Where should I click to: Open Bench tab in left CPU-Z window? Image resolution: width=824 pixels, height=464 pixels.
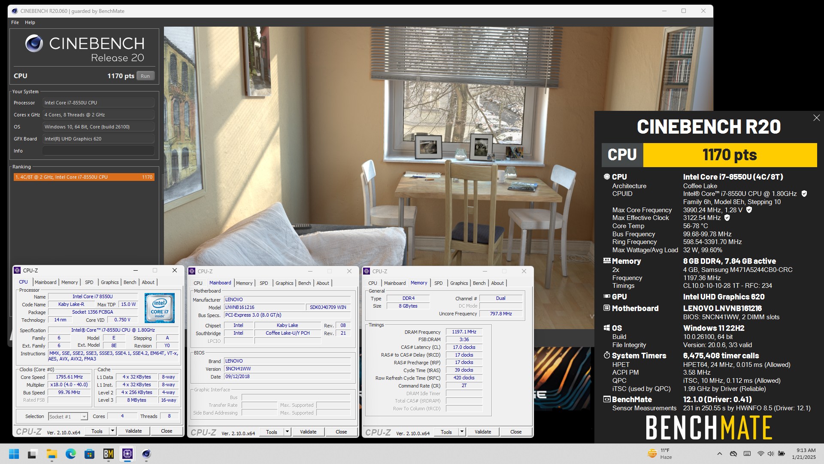point(130,282)
